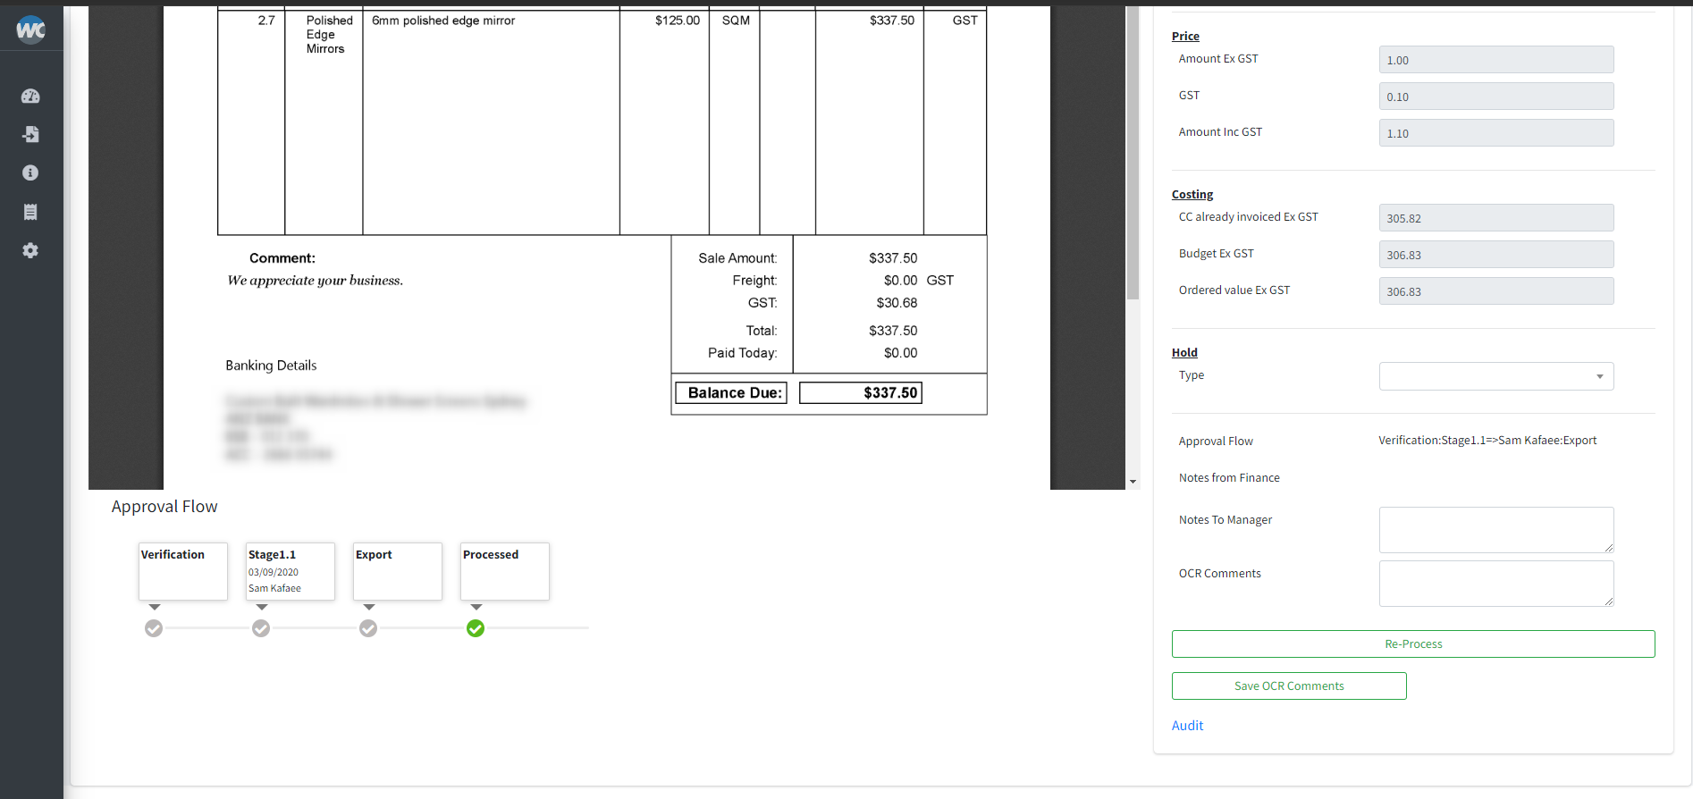1693x799 pixels.
Task: Open the Hold Type dropdown
Action: click(x=1496, y=376)
